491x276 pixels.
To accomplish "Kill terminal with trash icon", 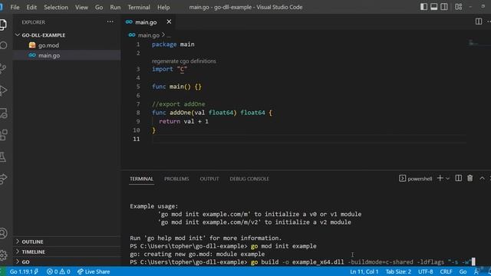I will pos(470,178).
